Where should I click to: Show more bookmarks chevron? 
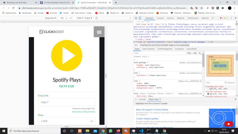pos(234,13)
